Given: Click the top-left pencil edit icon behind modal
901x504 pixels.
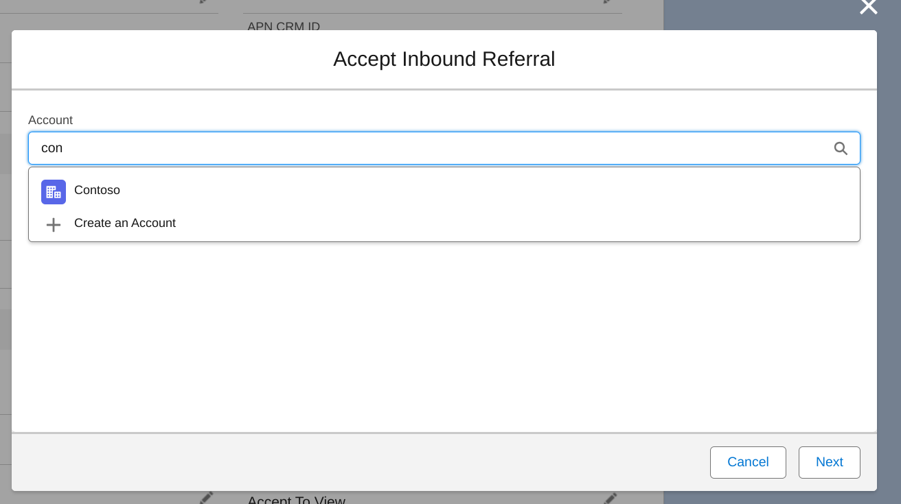Looking at the screenshot, I should 204,2.
